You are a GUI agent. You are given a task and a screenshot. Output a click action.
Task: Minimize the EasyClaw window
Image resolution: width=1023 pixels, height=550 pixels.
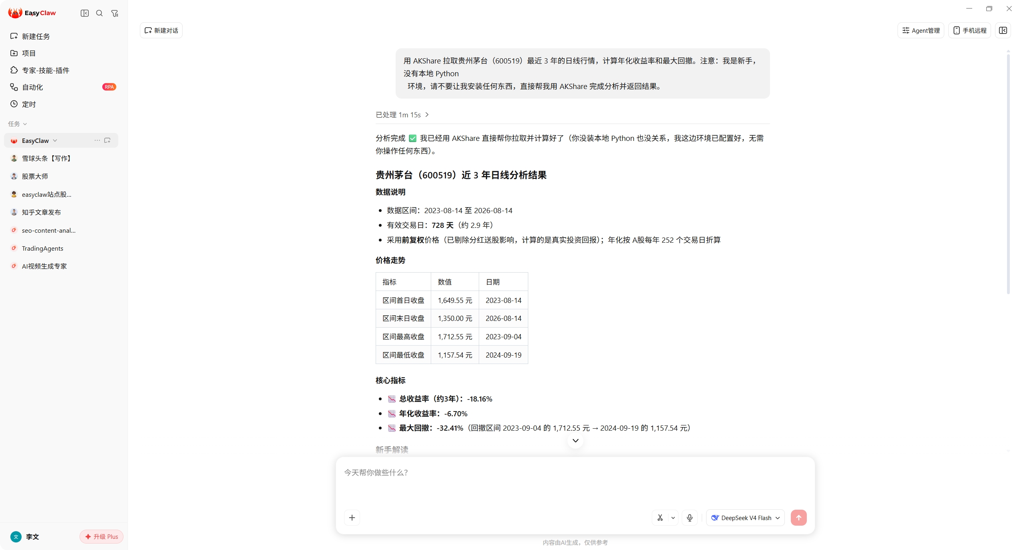click(969, 8)
